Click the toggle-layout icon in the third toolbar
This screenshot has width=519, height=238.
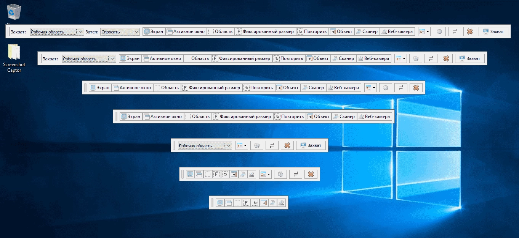[401, 88]
